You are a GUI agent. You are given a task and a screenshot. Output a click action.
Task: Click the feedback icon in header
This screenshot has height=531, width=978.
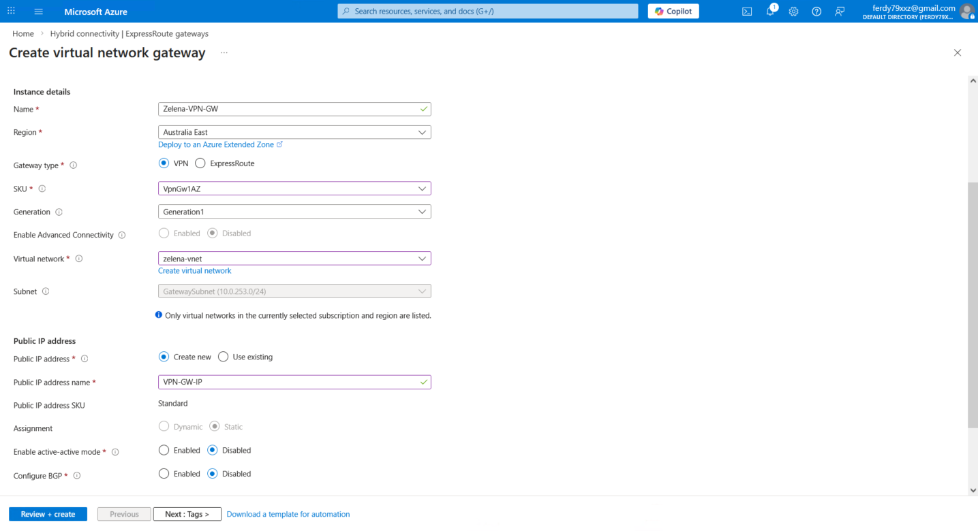[840, 12]
